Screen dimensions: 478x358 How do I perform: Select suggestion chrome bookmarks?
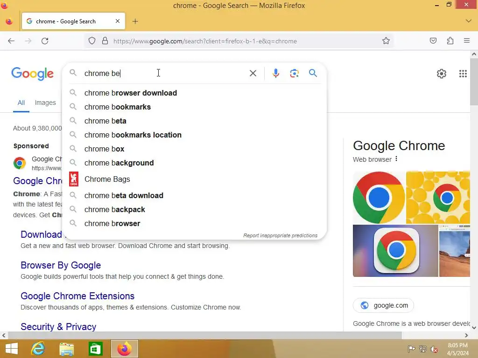(x=195, y=107)
